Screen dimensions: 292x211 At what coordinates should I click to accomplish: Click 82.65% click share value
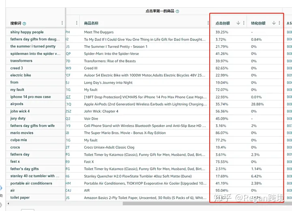(222, 68)
